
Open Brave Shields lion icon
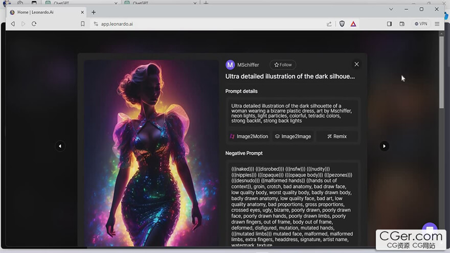click(x=342, y=24)
